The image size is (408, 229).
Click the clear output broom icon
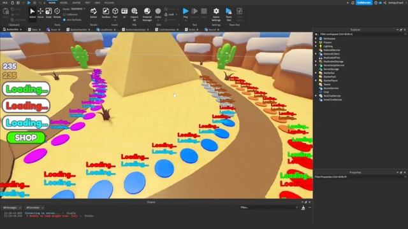point(303,207)
